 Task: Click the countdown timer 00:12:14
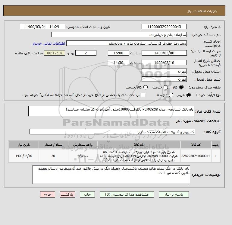tap(55, 53)
